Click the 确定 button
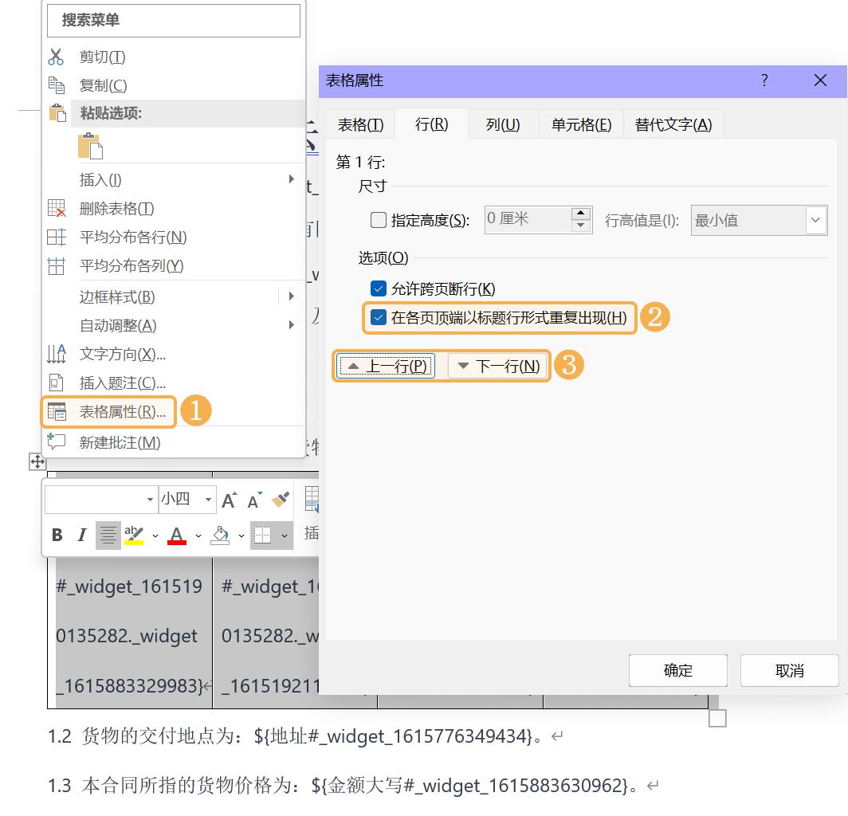Image resolution: width=848 pixels, height=816 pixels. 677,670
